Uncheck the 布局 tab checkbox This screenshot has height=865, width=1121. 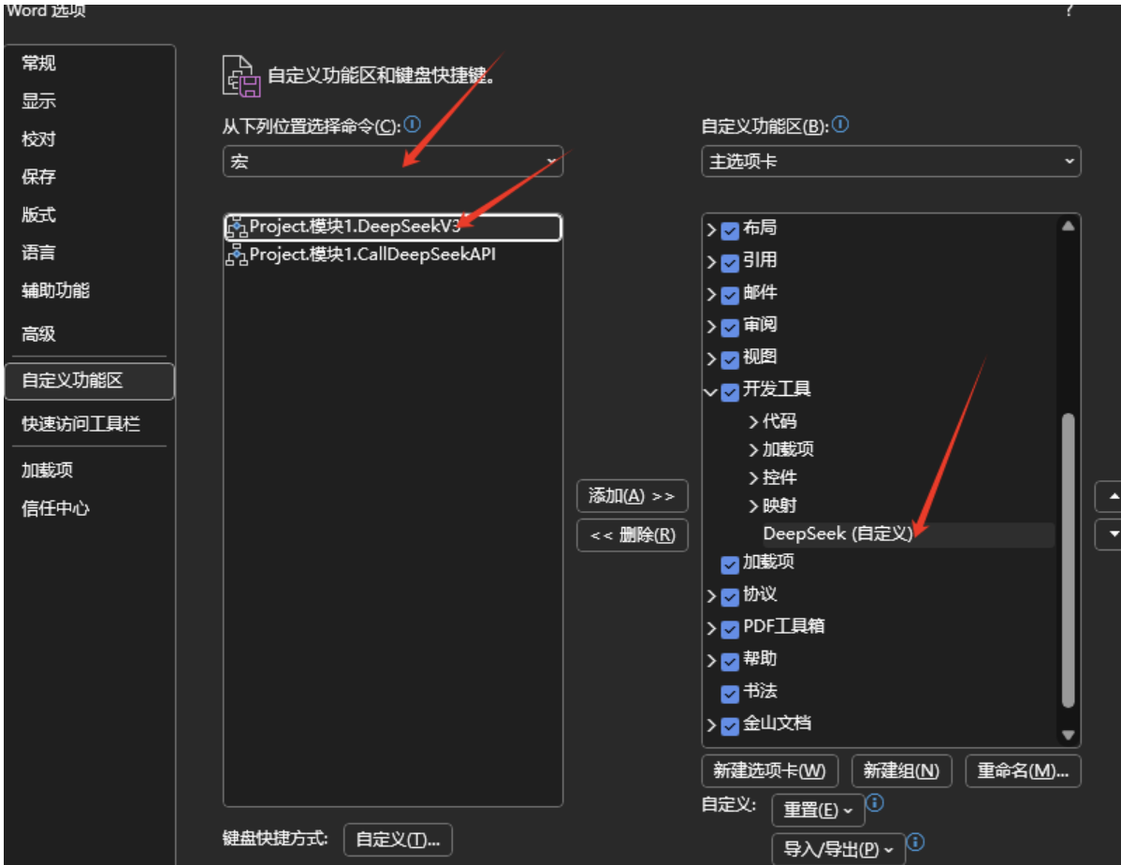tap(731, 230)
